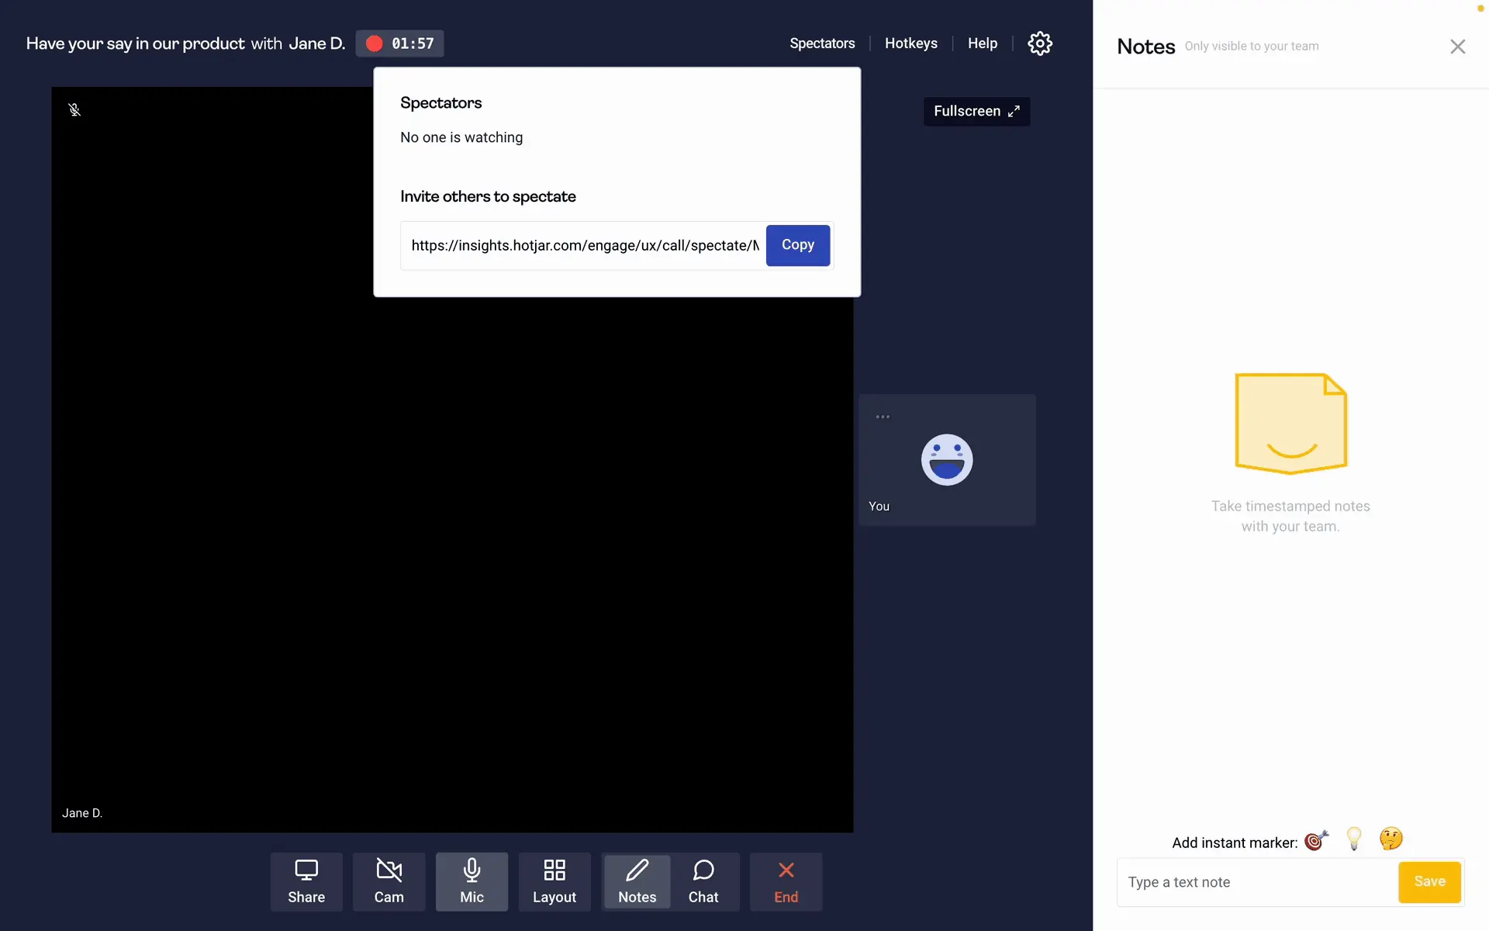The height and width of the screenshot is (931, 1489).
Task: Click the 'Type a text note' field
Action: click(1256, 882)
